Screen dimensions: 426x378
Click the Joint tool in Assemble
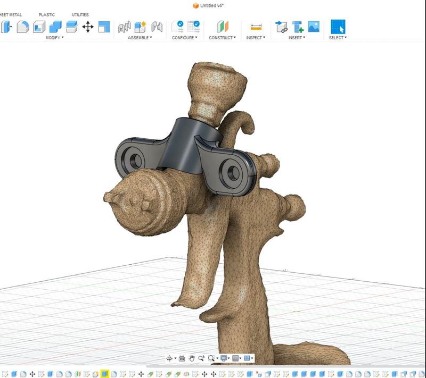tap(124, 27)
